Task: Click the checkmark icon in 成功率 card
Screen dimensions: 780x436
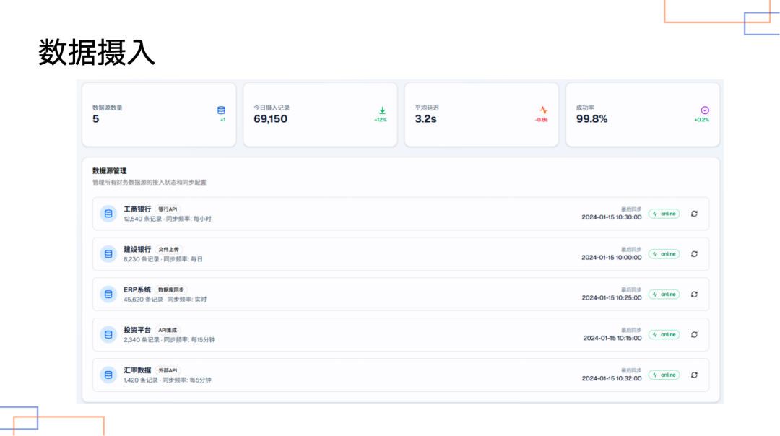Action: 705,110
